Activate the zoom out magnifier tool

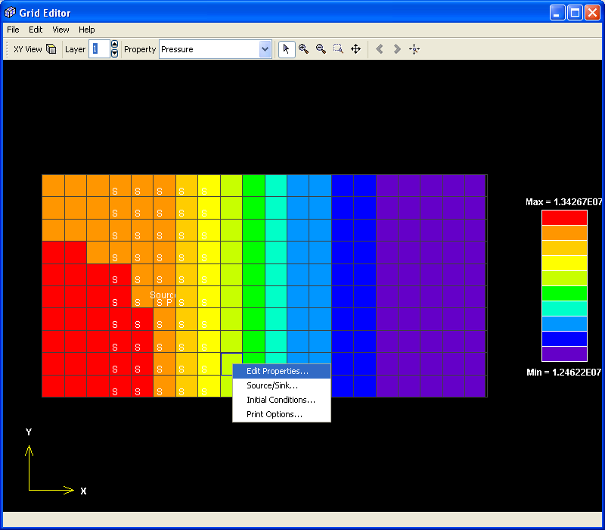[x=321, y=49]
